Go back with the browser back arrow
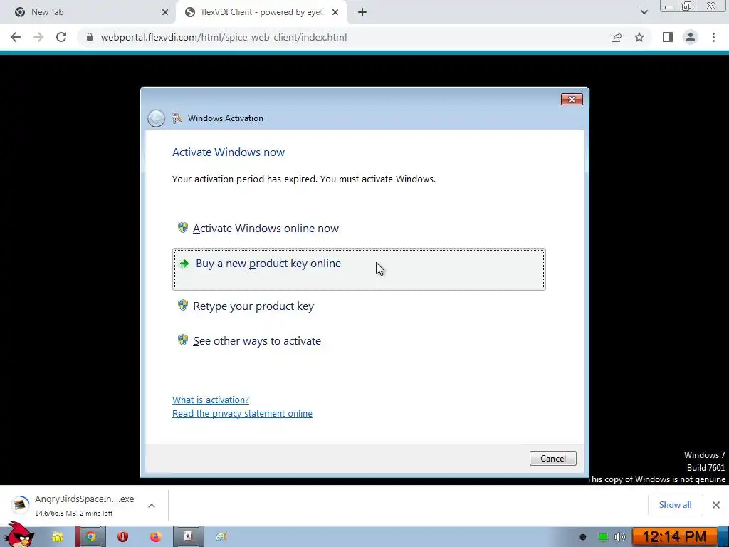 (x=16, y=37)
